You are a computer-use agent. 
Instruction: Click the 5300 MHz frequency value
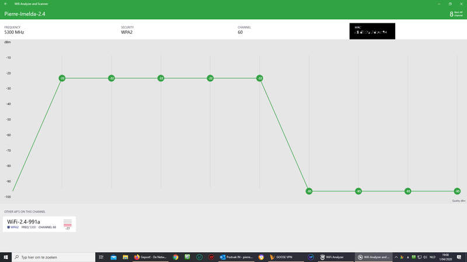coord(14,33)
